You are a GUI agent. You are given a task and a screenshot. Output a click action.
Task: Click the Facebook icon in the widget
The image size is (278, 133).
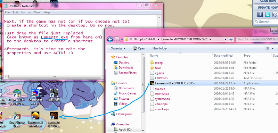(x=260, y=15)
